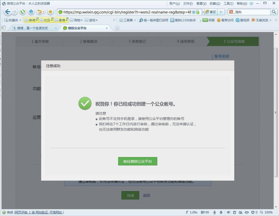Restore closed page with the orange undo icon
The image size is (279, 216).
[39, 12]
